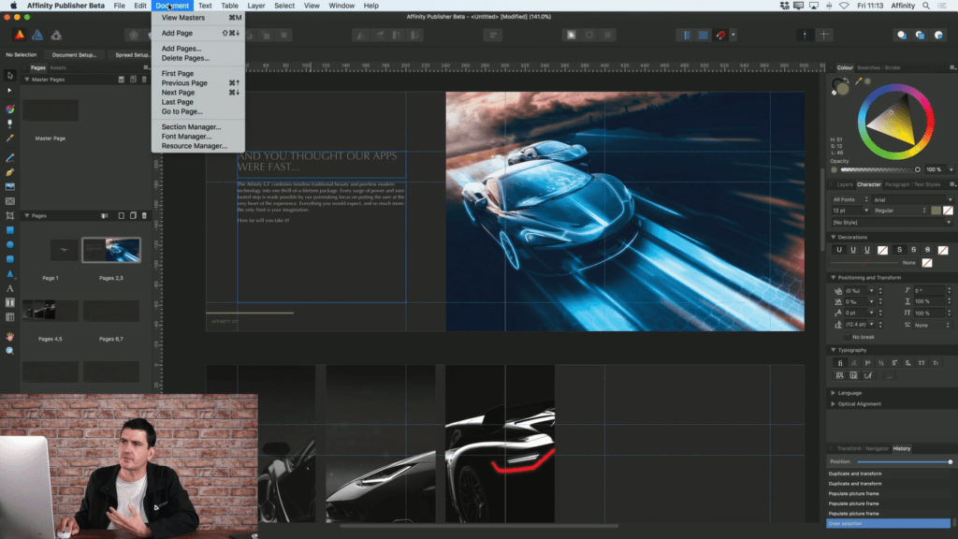The width and height of the screenshot is (958, 539).
Task: Open Document Setup
Action: pyautogui.click(x=75, y=54)
